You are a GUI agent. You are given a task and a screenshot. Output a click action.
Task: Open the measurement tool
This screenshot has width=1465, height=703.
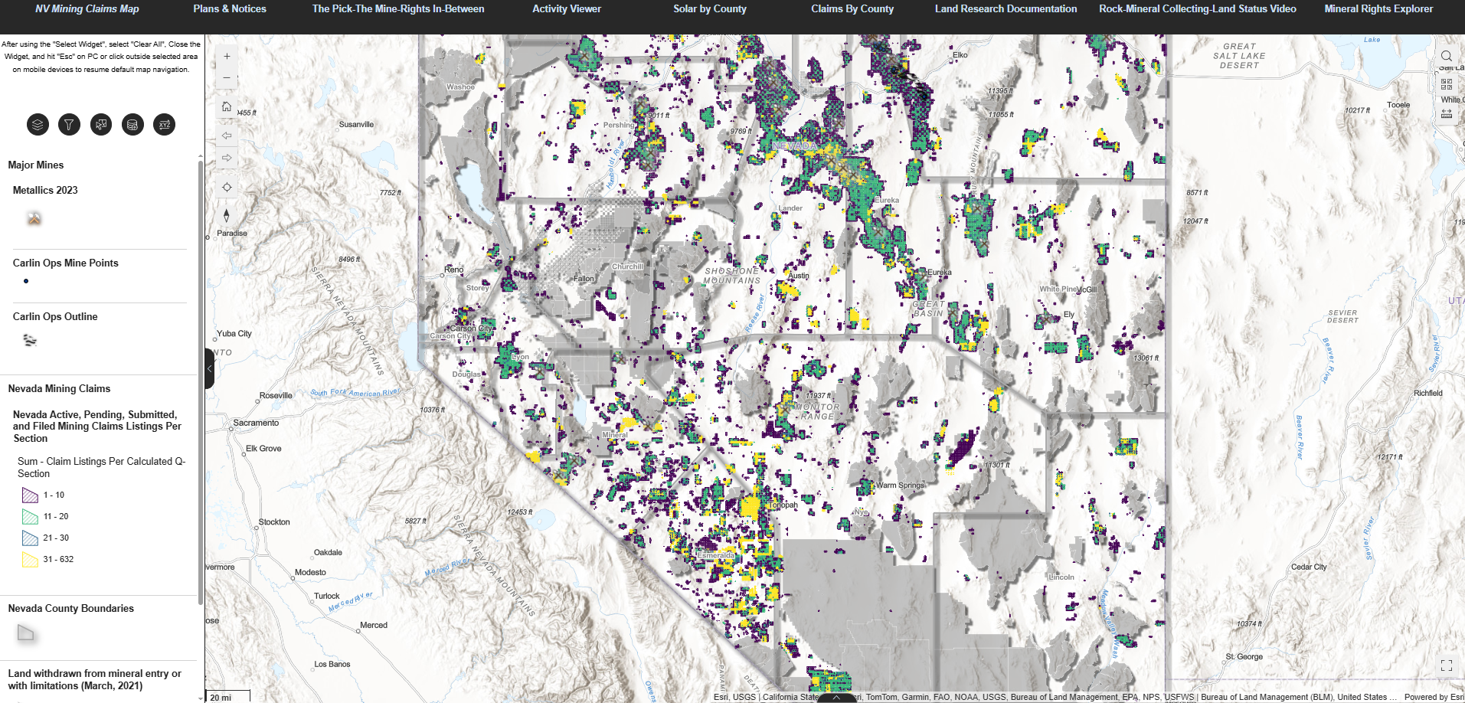[1447, 113]
